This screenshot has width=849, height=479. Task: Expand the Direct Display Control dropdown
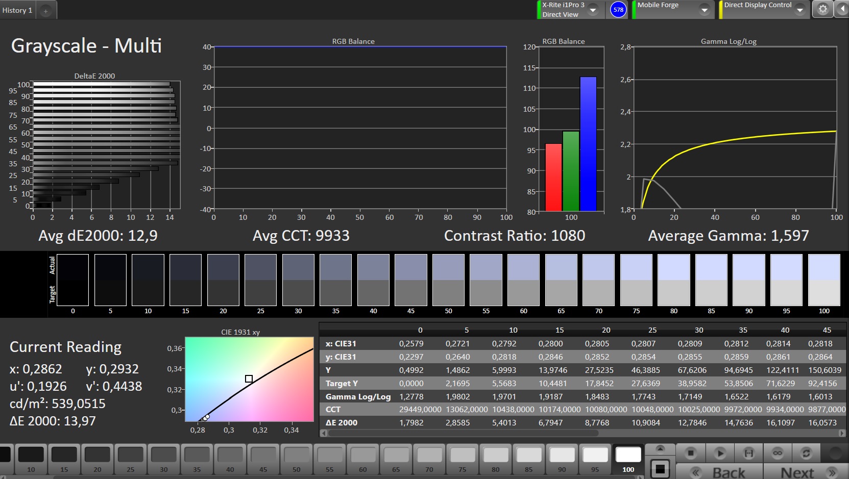(x=799, y=10)
